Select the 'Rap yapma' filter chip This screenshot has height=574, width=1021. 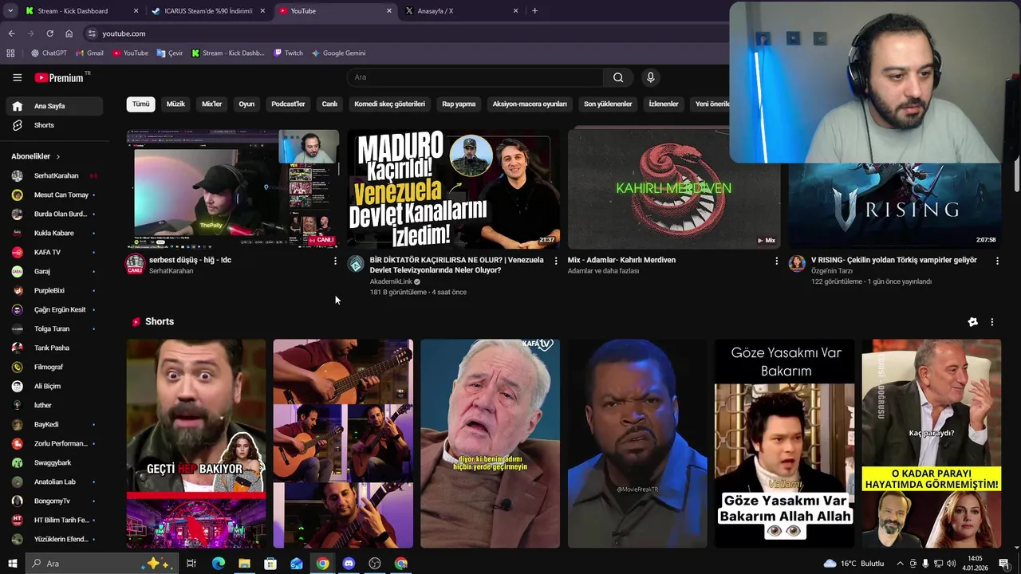coord(459,104)
